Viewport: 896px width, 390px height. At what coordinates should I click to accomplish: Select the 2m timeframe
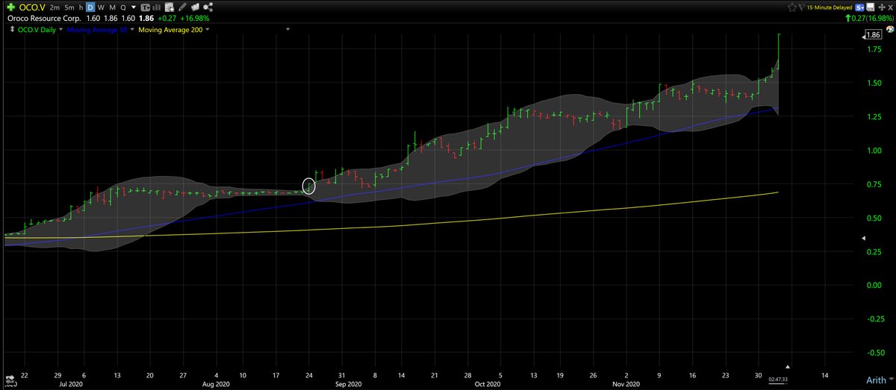coord(55,7)
